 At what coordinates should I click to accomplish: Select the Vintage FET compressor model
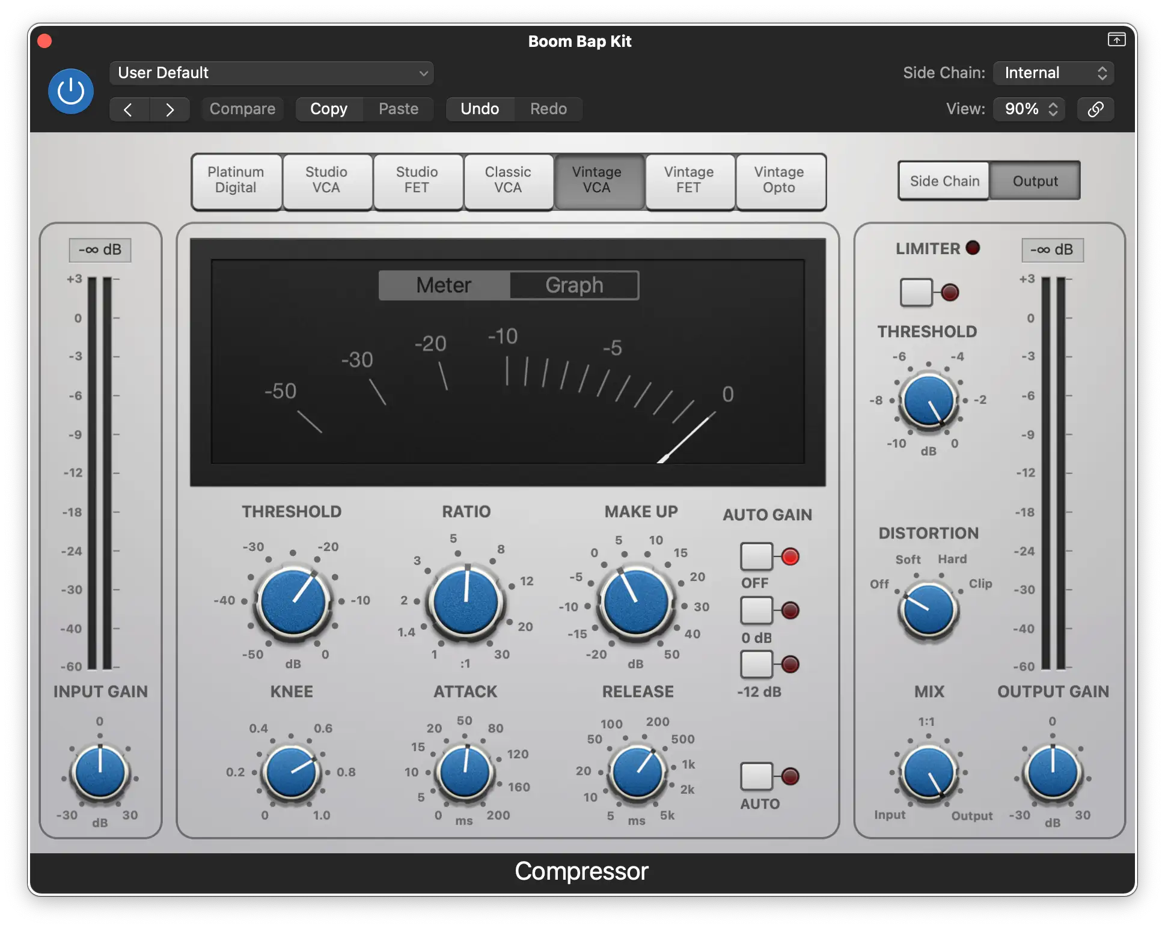(689, 180)
